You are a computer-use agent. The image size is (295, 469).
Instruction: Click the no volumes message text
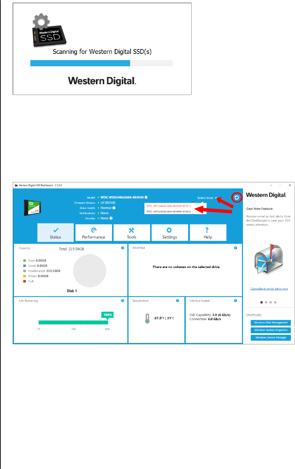click(186, 267)
